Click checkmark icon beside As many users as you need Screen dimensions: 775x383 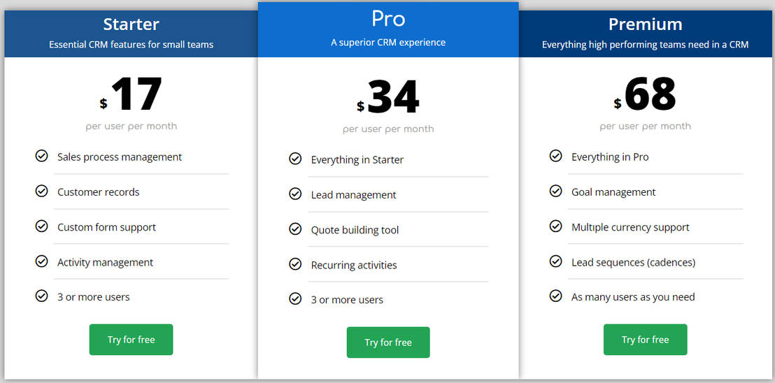tap(555, 296)
